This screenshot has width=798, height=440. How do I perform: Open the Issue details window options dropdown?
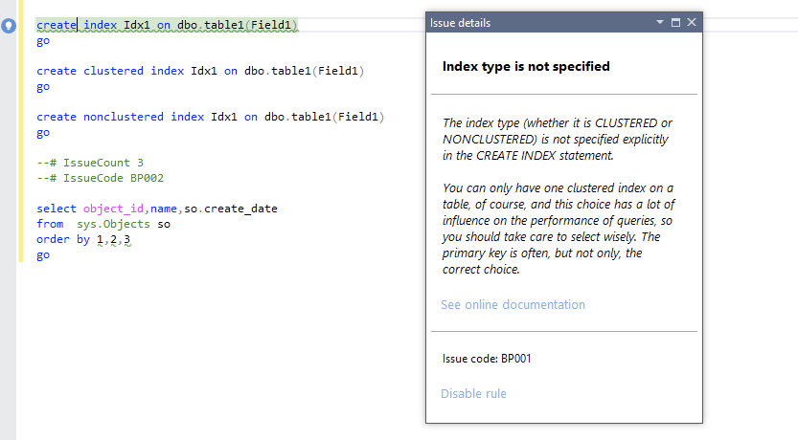pyautogui.click(x=660, y=22)
